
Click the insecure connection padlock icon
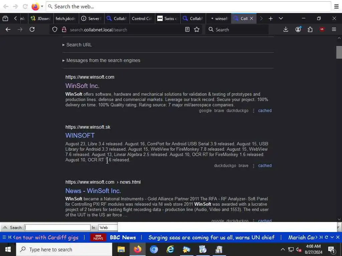pyautogui.click(x=64, y=30)
